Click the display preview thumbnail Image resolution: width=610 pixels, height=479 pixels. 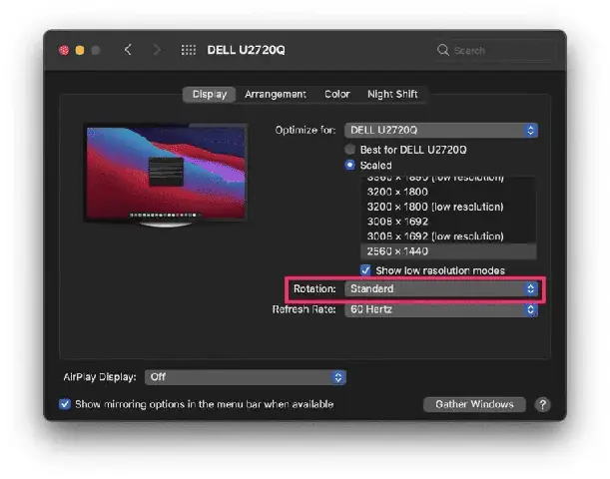tap(166, 174)
